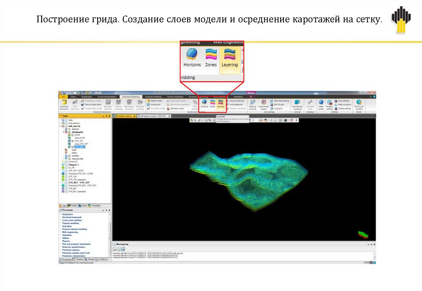Open Well engineering process link
Image resolution: width=422 pixels, height=291 pixels.
[x=70, y=232]
